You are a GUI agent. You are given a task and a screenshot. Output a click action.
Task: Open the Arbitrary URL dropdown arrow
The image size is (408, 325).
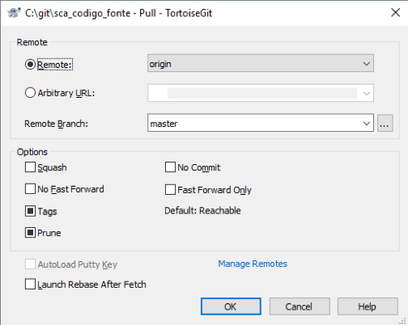coord(366,93)
